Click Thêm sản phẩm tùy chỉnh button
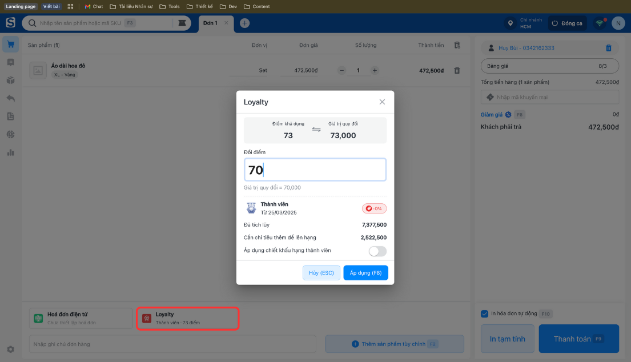Viewport: 631px width, 362px height. tap(395, 344)
